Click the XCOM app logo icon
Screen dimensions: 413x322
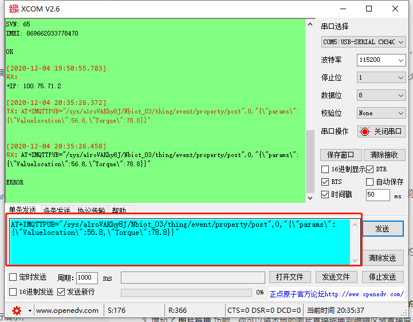(14, 9)
